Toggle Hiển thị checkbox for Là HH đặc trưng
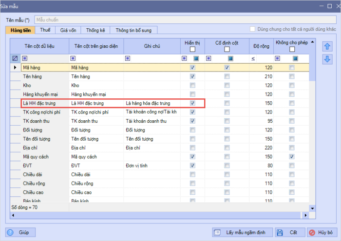341x241 pixels. 192,103
